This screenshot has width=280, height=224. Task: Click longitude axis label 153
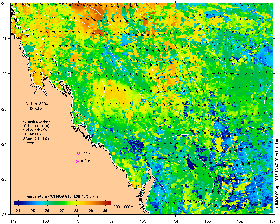pyautogui.click(x=143, y=221)
